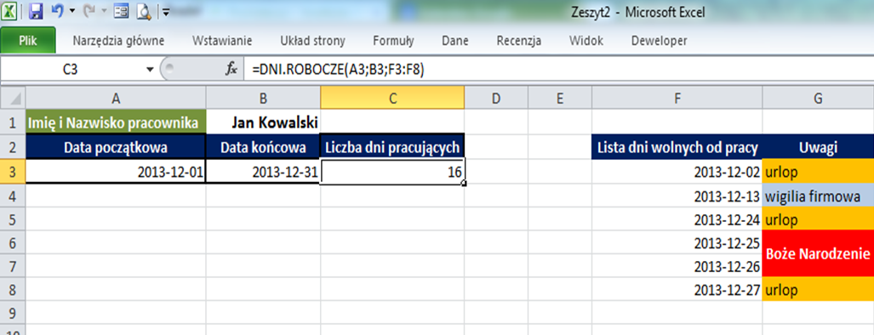
Task: Switch to the Układ strony tab
Action: click(312, 41)
